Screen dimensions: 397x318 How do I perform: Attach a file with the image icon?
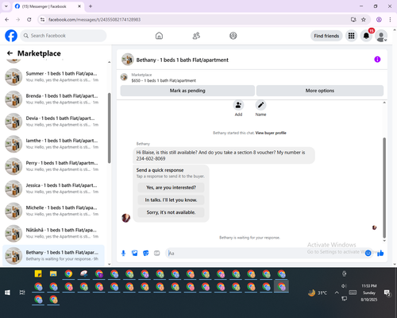[135, 254]
